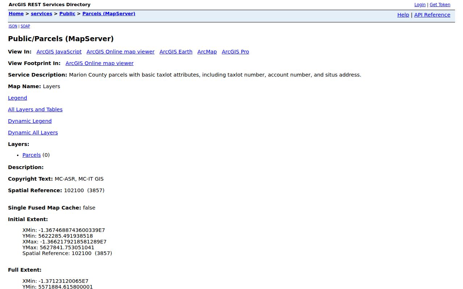Click the Single Fused Map Cache false value

click(89, 208)
